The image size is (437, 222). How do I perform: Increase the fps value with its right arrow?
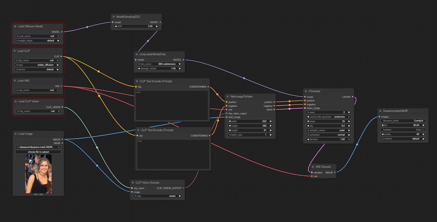click(x=424, y=125)
